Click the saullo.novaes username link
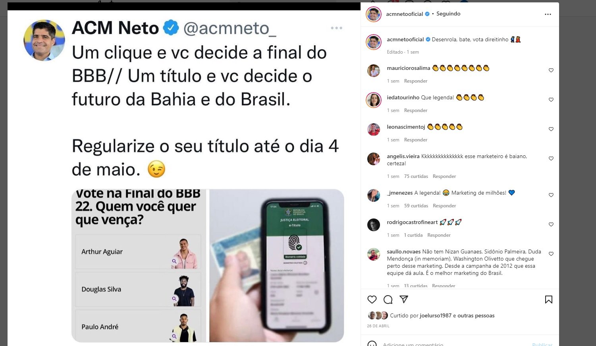596x346 pixels. click(x=404, y=251)
